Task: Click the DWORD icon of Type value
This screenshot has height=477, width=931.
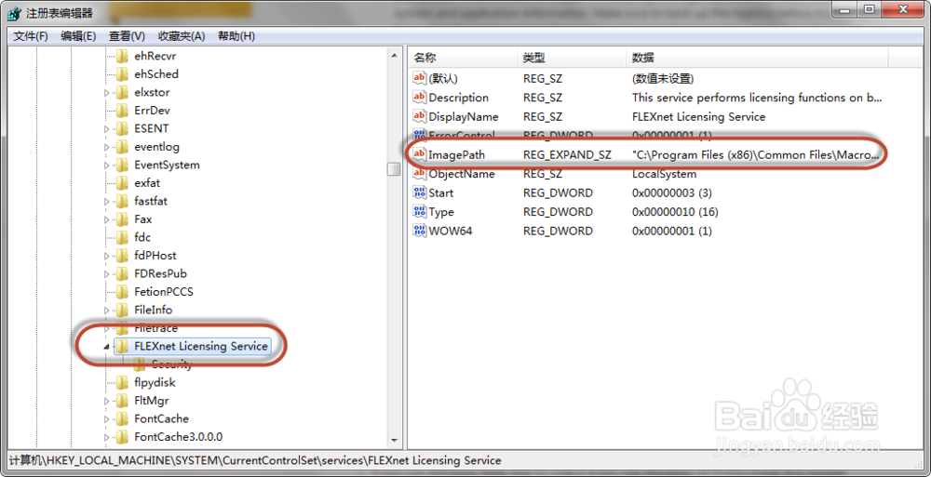Action: (x=420, y=211)
